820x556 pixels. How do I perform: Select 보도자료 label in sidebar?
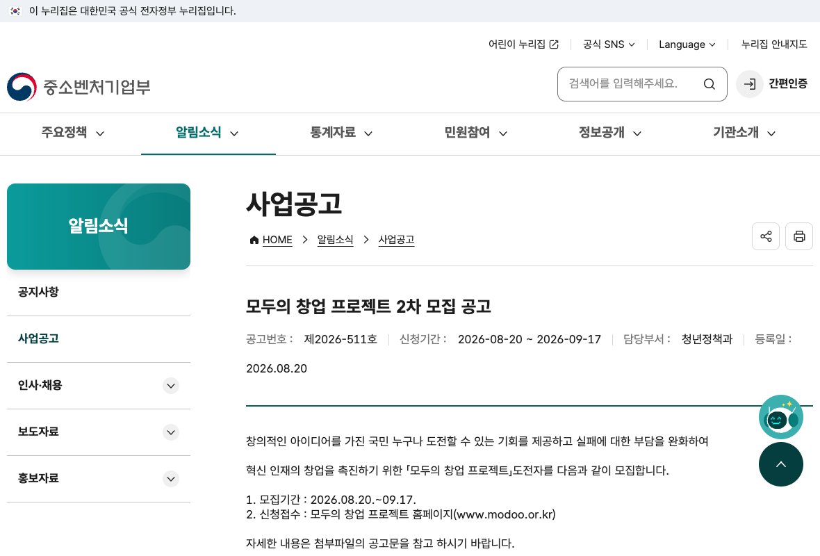click(x=39, y=432)
